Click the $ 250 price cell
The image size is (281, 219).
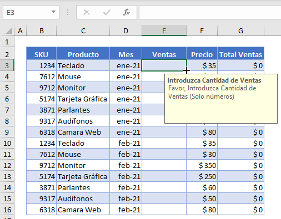tap(202, 176)
